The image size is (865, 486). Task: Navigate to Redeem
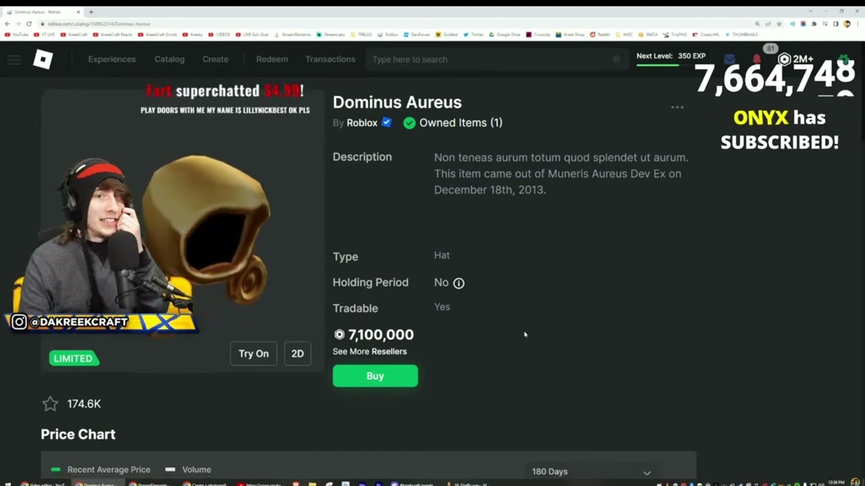[x=272, y=59]
